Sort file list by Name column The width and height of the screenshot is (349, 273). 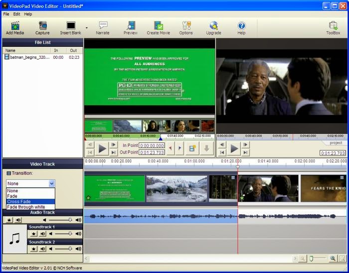click(x=27, y=50)
